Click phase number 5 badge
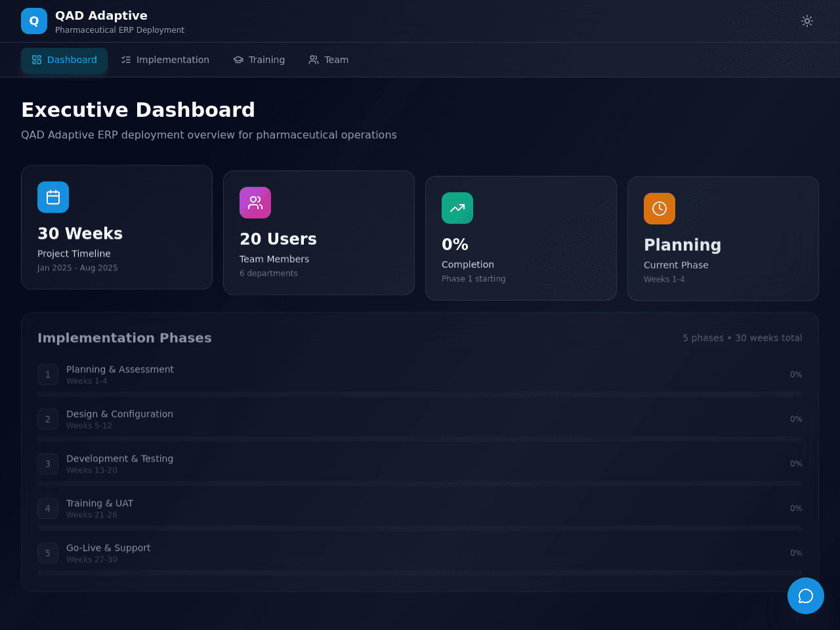Image resolution: width=840 pixels, height=630 pixels. (48, 553)
